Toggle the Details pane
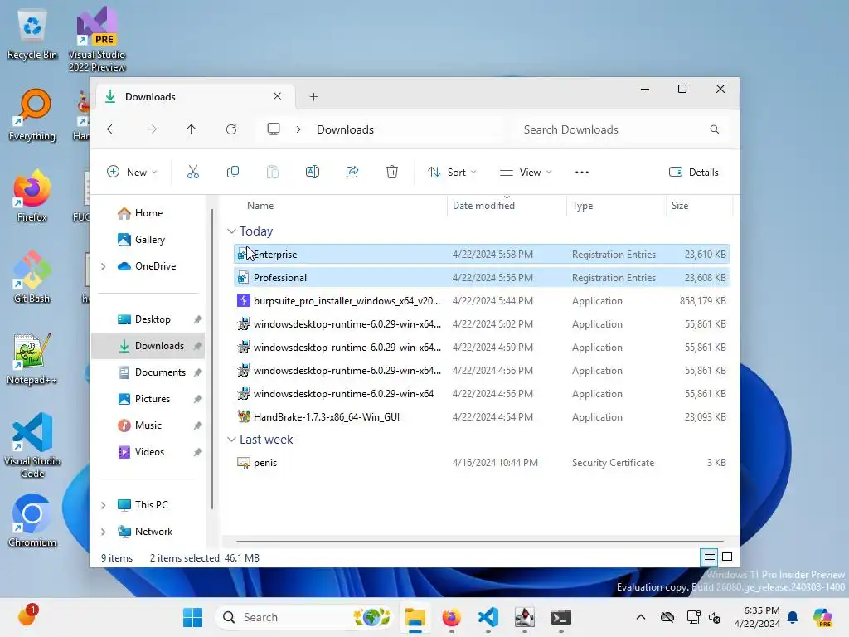This screenshot has height=637, width=849. pyautogui.click(x=694, y=173)
